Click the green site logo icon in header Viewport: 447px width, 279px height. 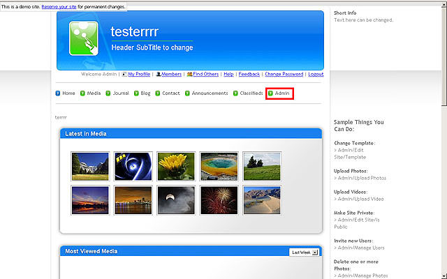coord(85,40)
